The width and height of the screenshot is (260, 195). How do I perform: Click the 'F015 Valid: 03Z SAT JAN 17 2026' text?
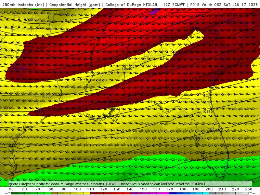coord(224,5)
